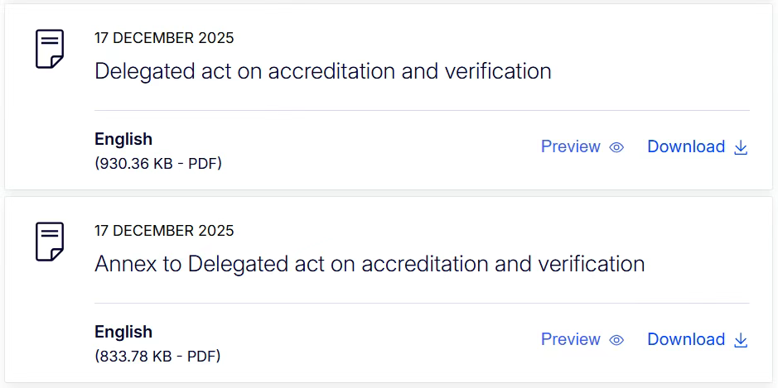
Task: Select title 'Annex to Delegated act on accreditation'
Action: (x=370, y=264)
